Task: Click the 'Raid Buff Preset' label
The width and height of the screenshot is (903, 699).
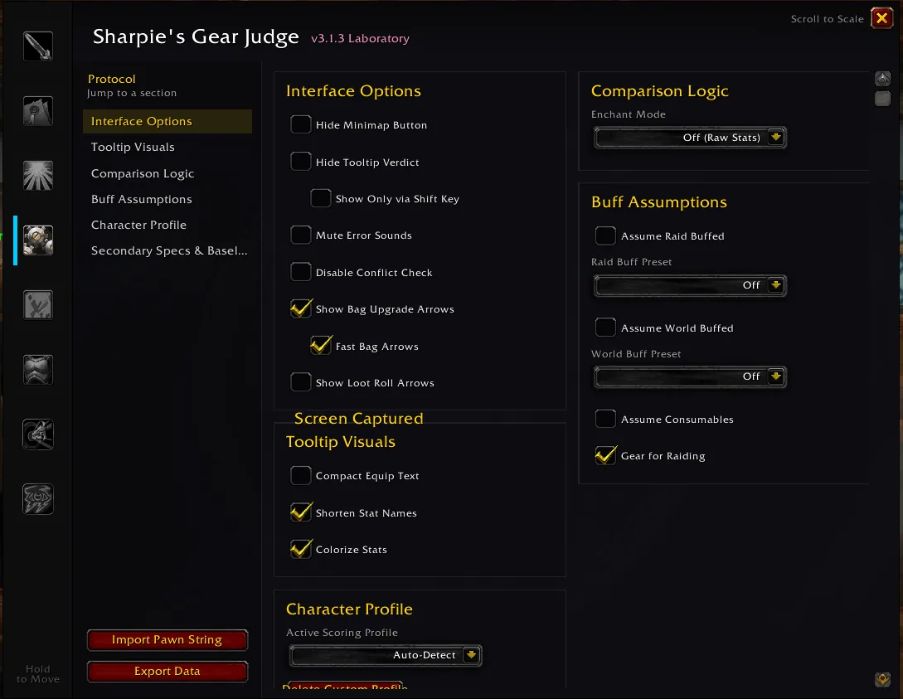Action: pos(631,262)
